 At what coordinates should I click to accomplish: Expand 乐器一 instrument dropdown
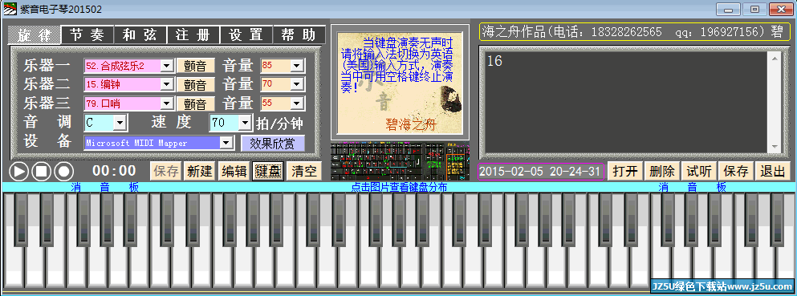pos(167,66)
